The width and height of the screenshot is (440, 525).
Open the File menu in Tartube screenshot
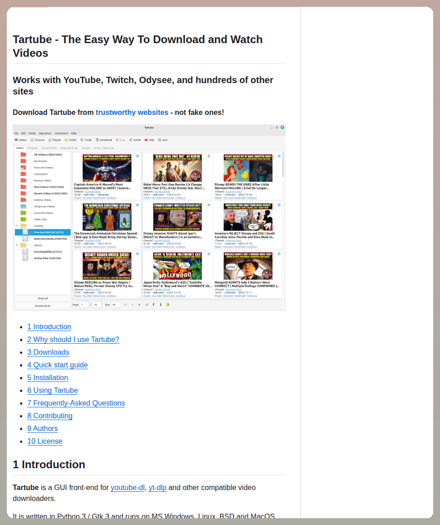click(16, 133)
